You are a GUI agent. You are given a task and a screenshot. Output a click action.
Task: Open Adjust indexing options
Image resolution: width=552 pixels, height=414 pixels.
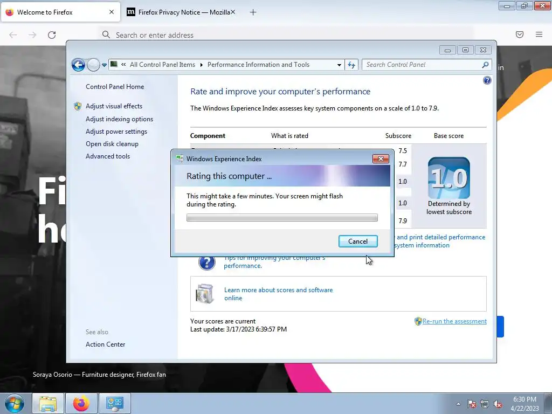[119, 119]
